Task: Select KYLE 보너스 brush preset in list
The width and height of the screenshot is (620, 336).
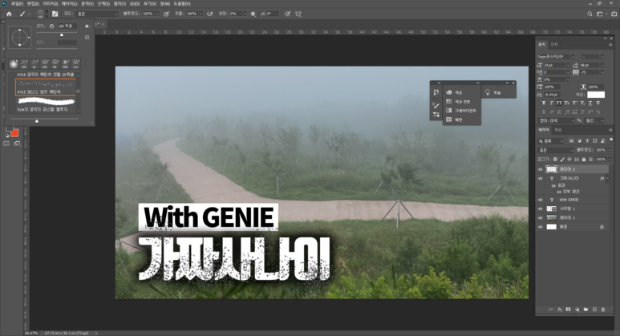Action: (46, 87)
